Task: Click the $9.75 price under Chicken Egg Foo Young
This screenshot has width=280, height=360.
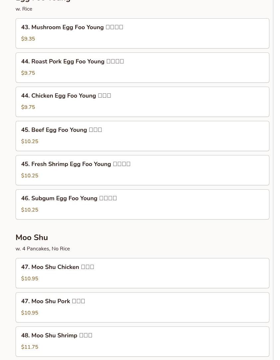Action: (28, 107)
